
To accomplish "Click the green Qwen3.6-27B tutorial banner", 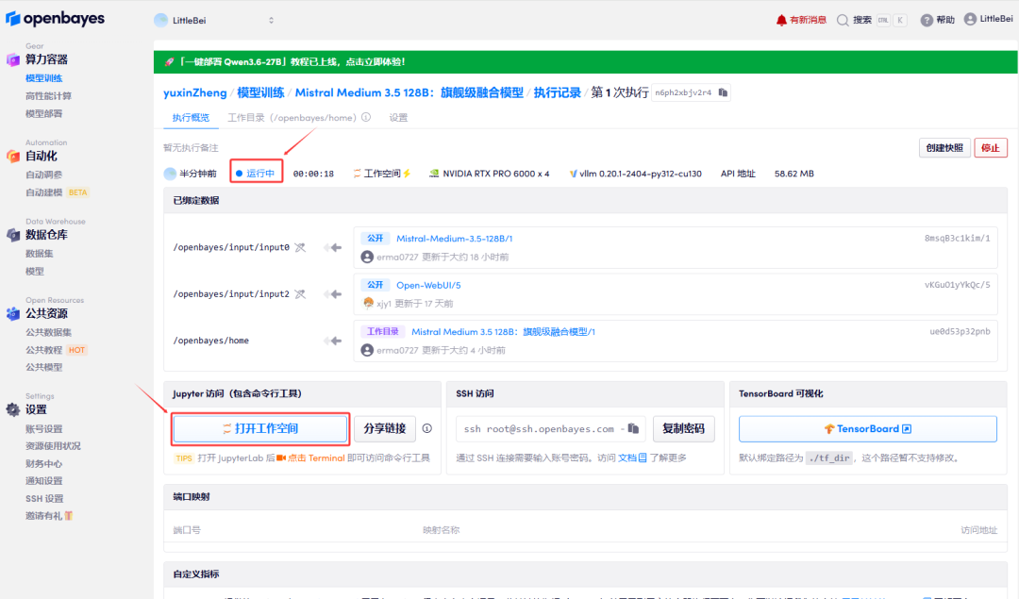I will [x=586, y=61].
